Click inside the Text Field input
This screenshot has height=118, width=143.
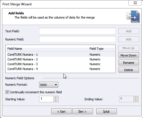tap(77, 31)
